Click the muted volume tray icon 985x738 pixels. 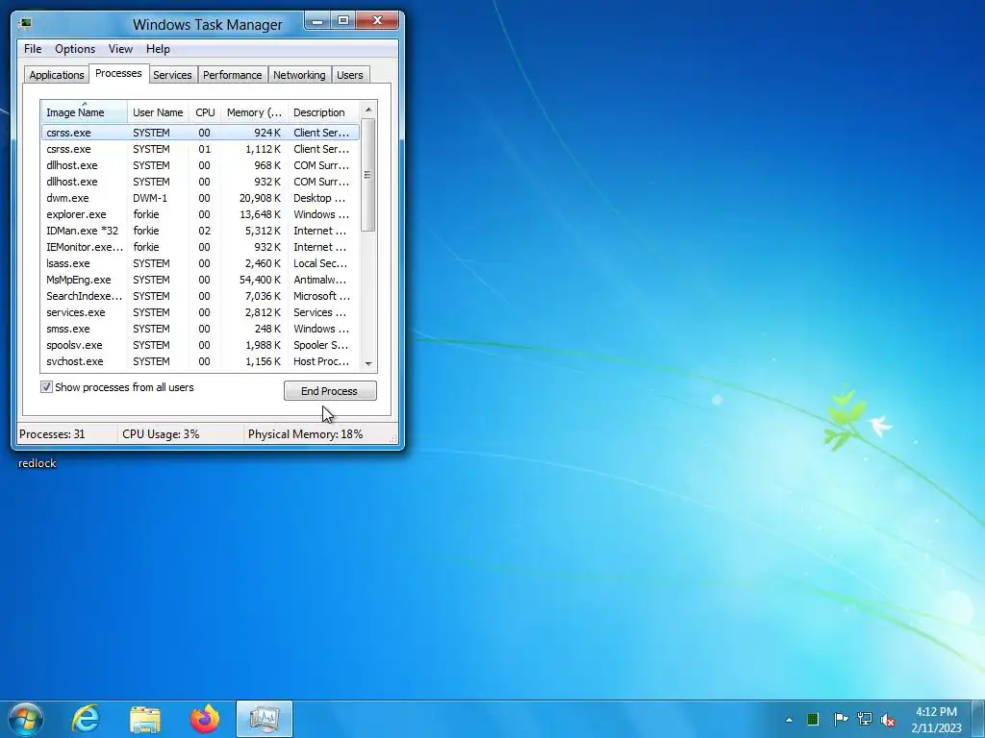point(888,720)
